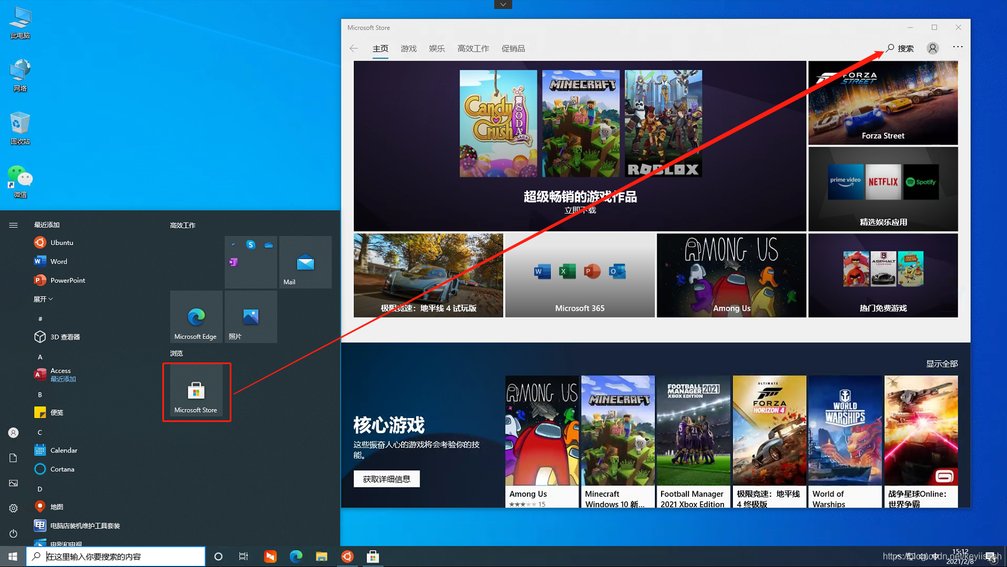Screen dimensions: 1007x567
Task: Open the user account icon in Start sidebar
Action: pyautogui.click(x=13, y=433)
